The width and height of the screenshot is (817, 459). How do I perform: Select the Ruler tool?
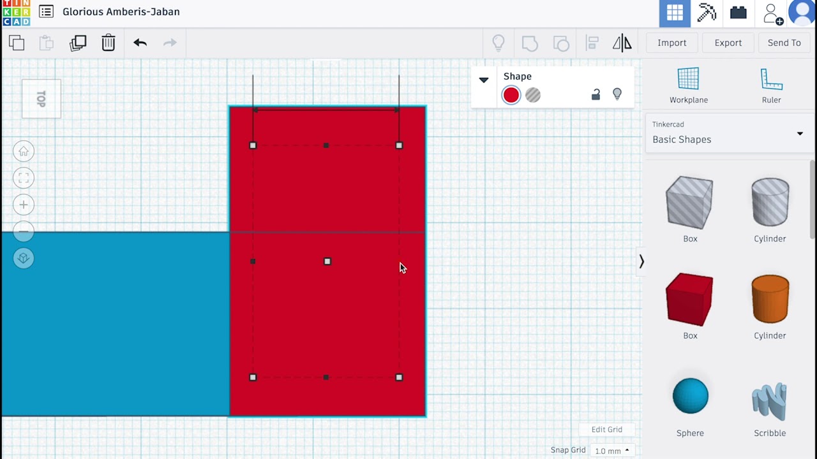pyautogui.click(x=771, y=85)
